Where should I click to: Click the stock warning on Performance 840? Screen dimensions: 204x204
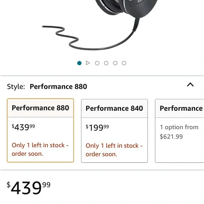pyautogui.click(x=114, y=150)
